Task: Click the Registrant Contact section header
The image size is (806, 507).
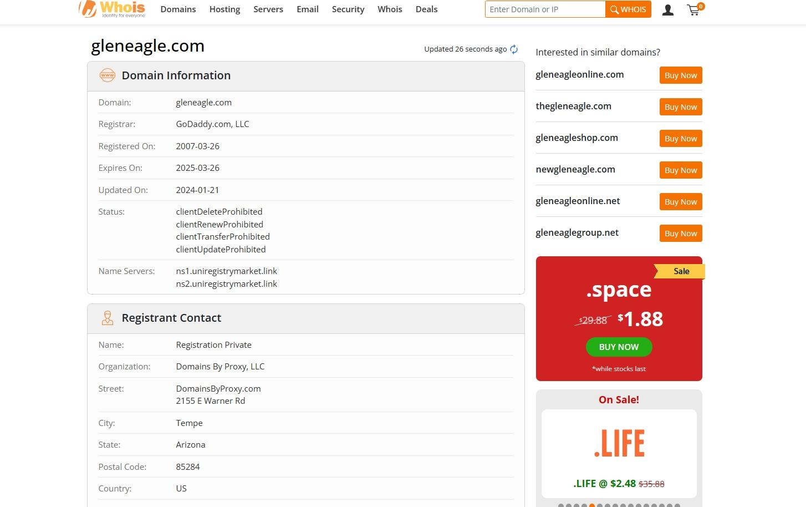Action: pos(306,318)
